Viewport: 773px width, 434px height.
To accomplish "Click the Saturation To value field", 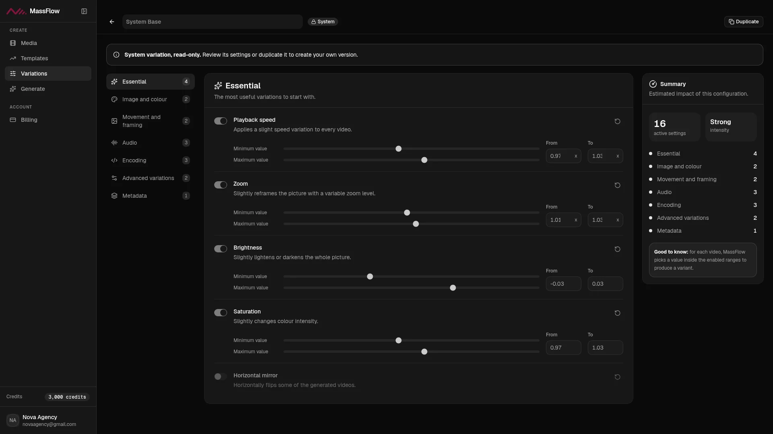I will tap(606, 348).
